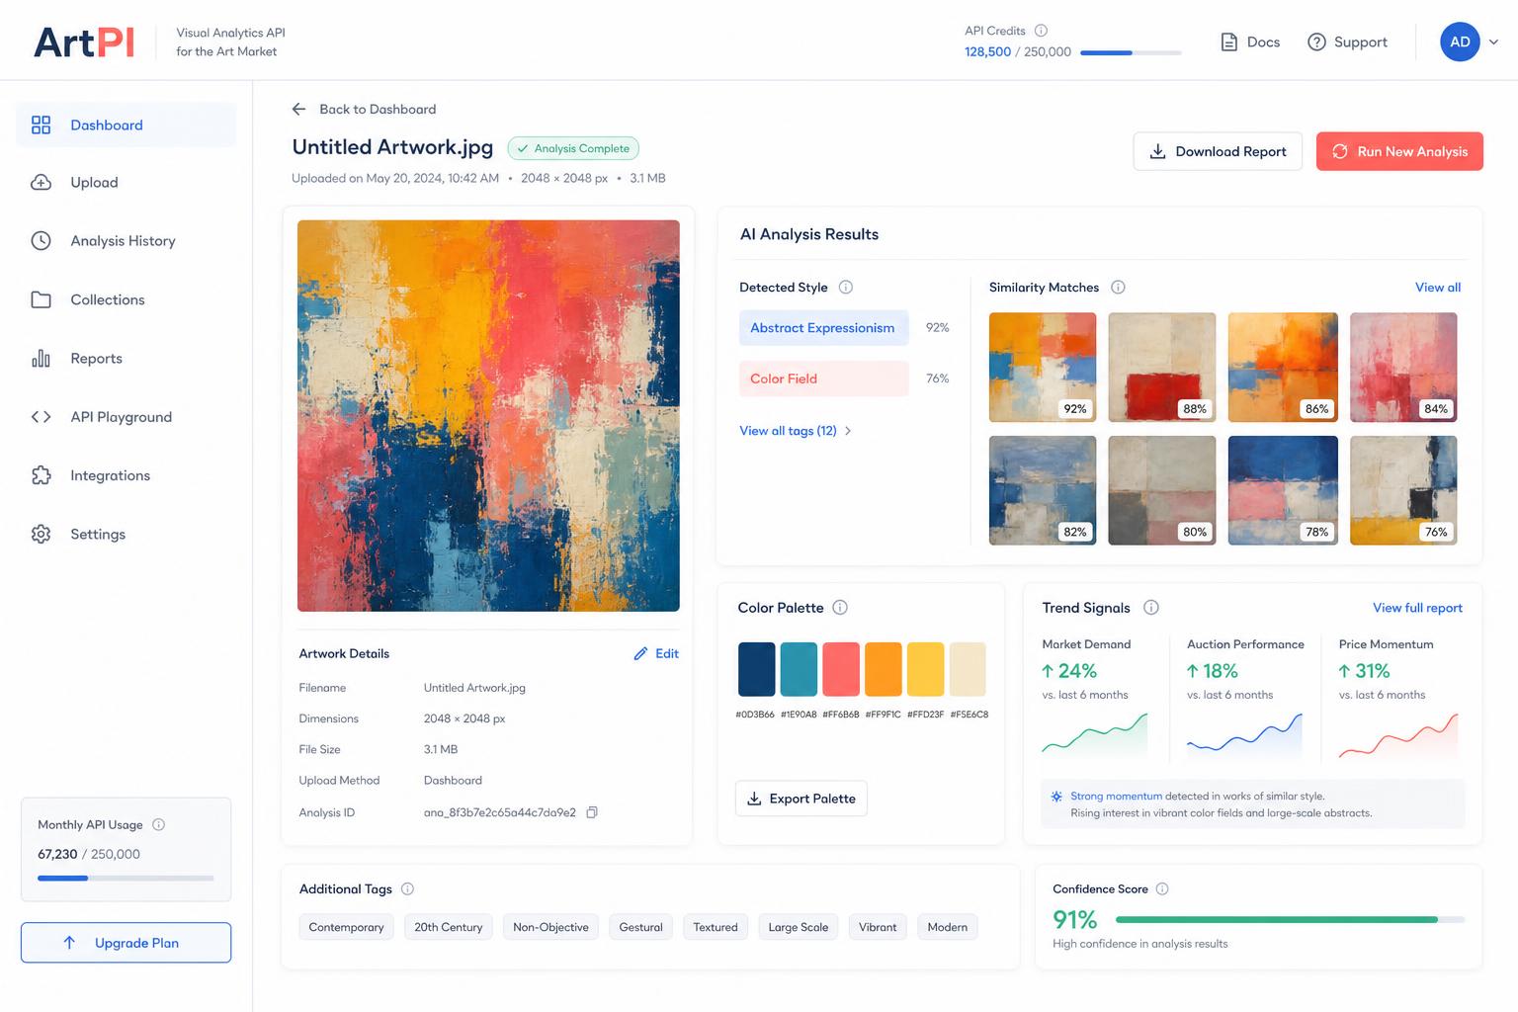Expand View all tags (12)
The height and width of the screenshot is (1012, 1518).
pos(795,431)
